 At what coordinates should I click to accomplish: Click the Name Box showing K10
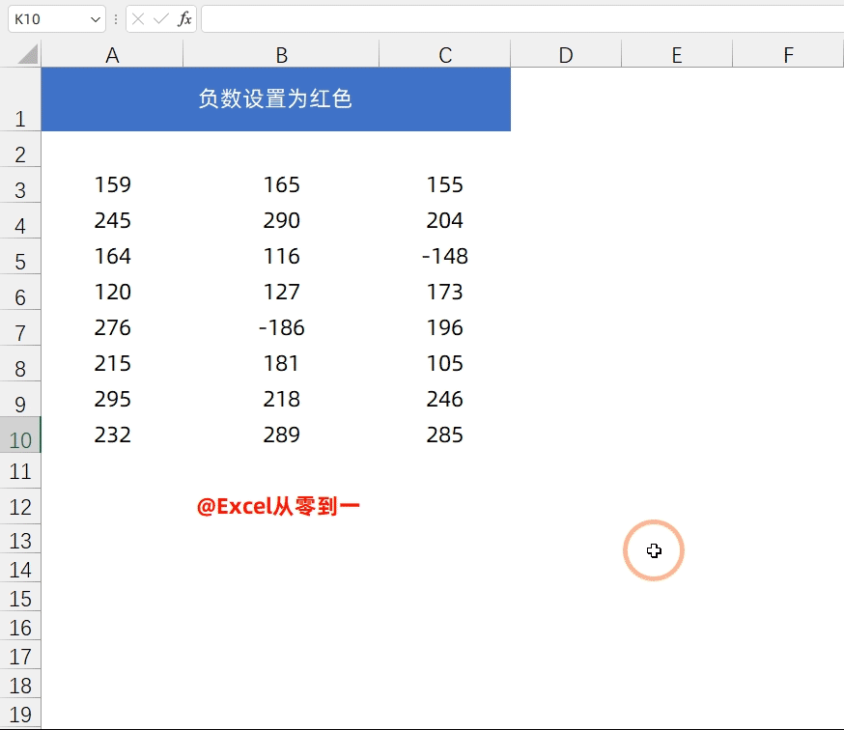57,19
